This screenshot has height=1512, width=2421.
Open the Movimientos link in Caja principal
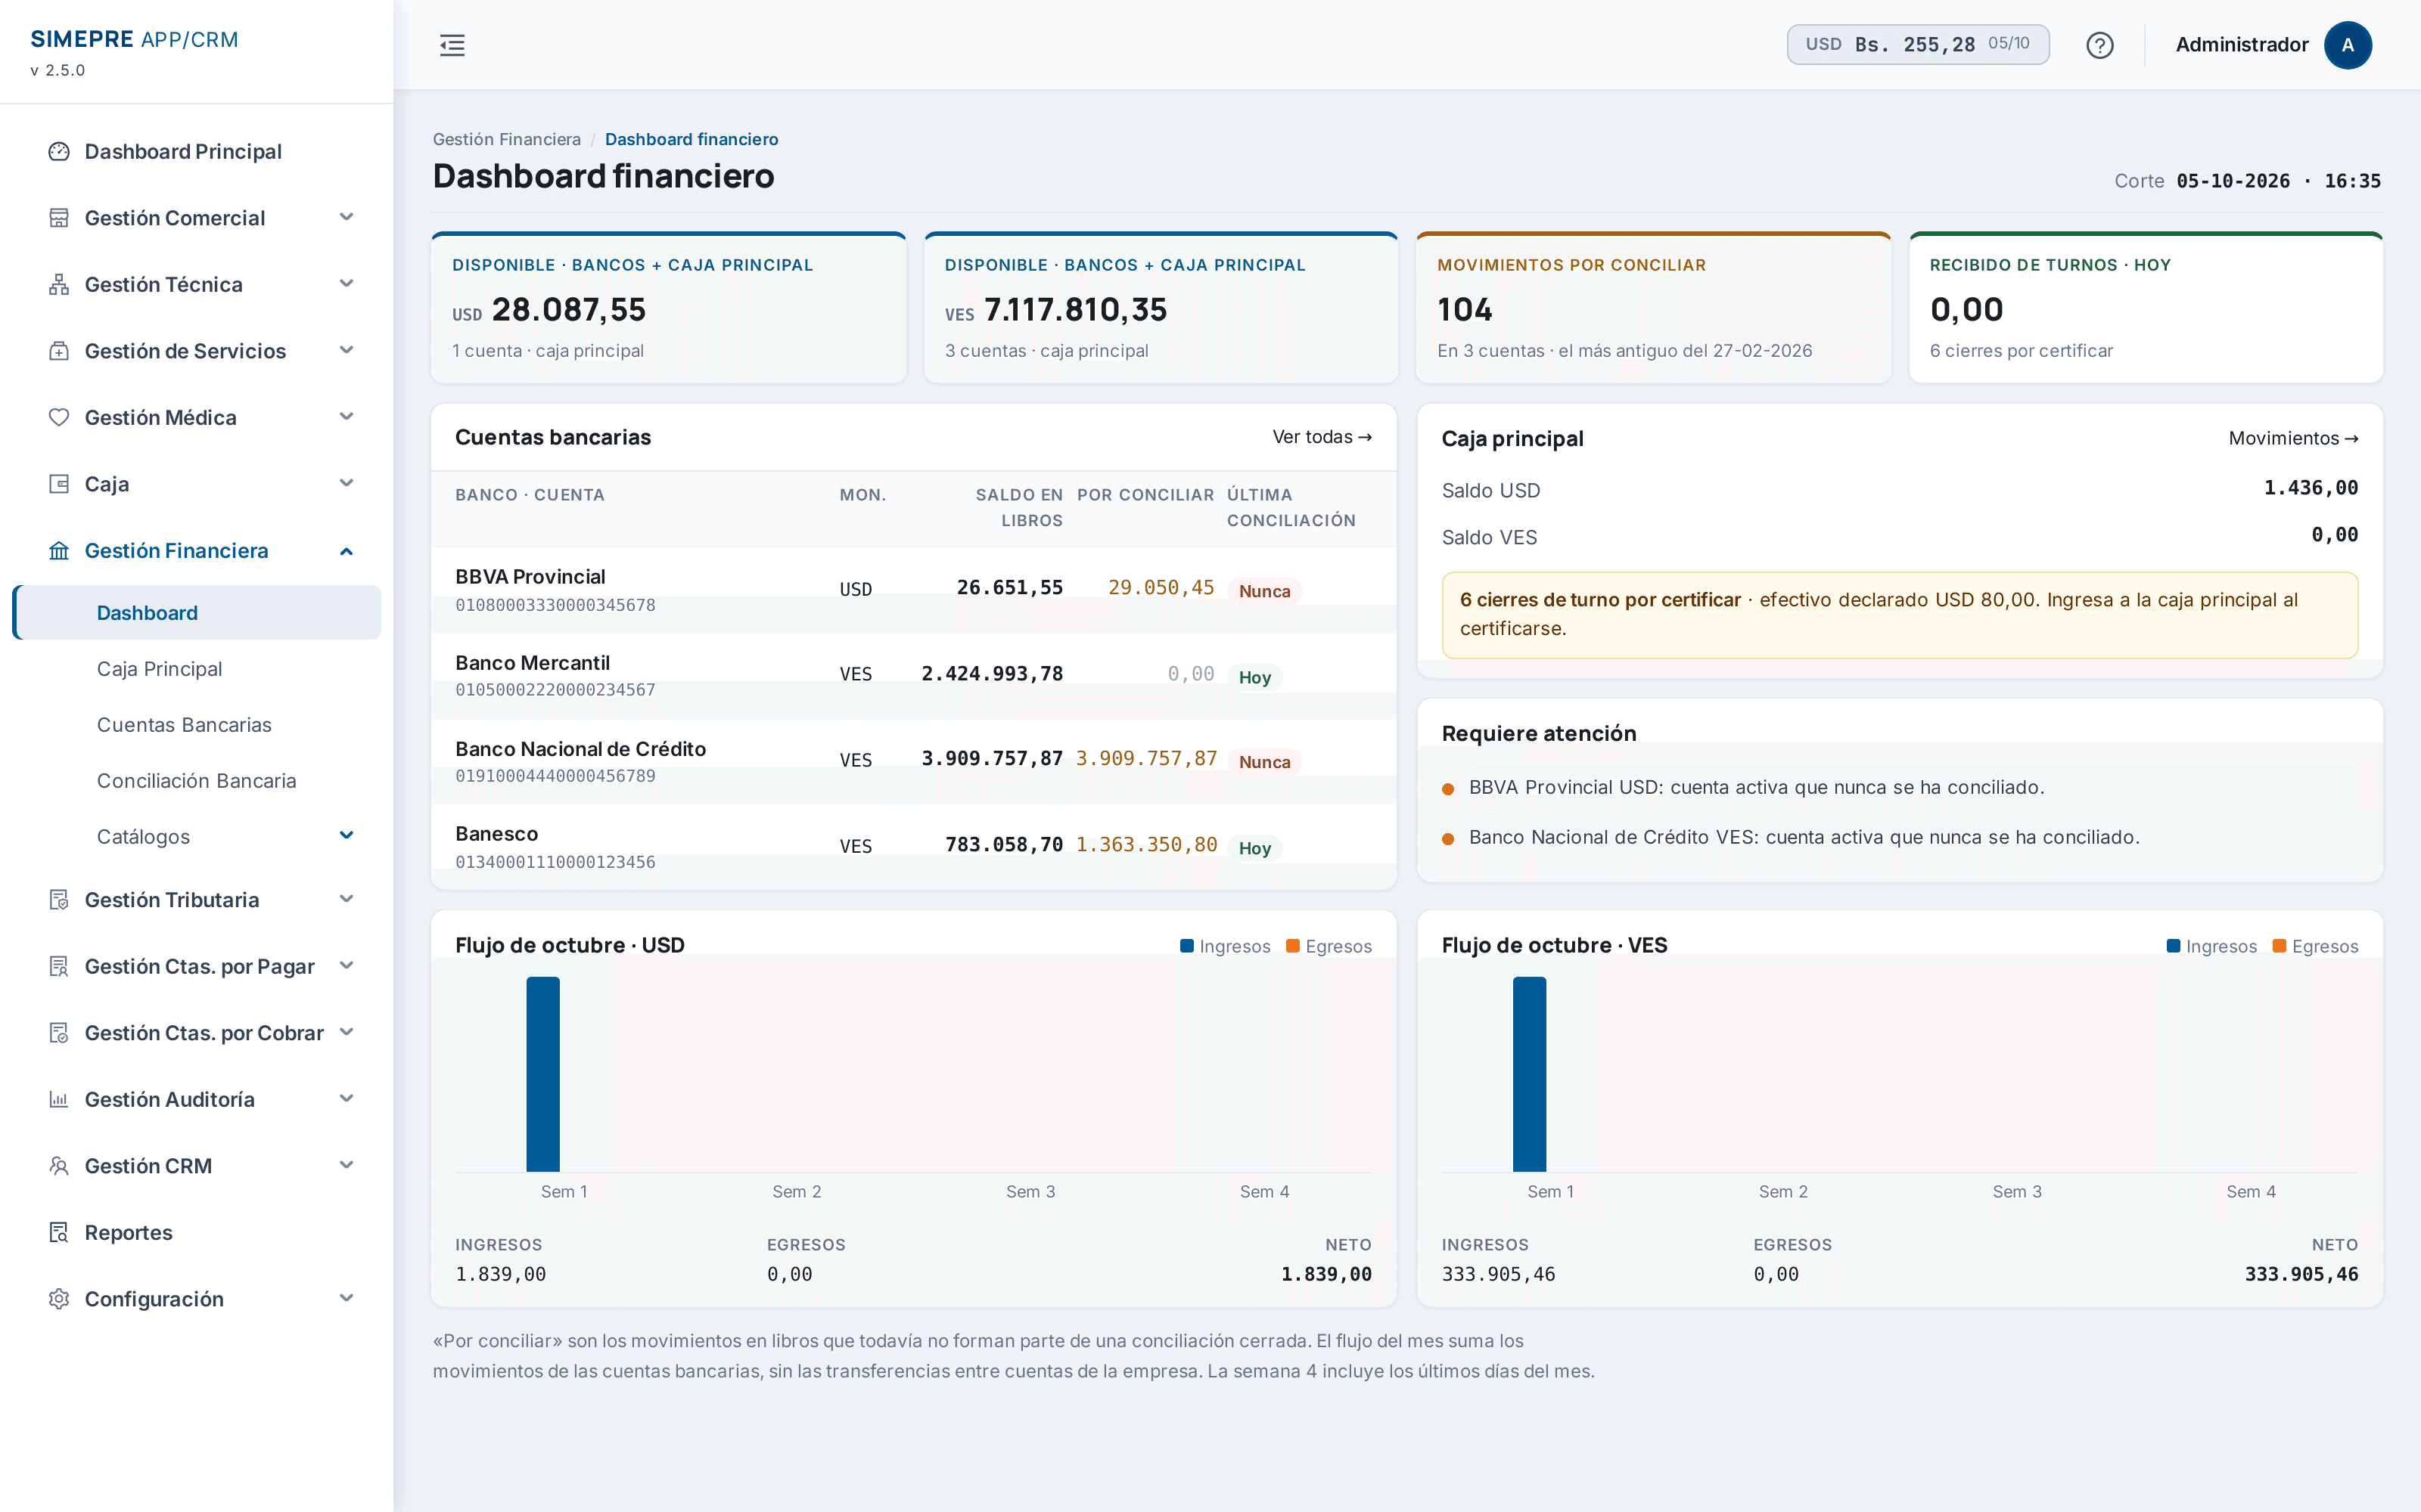click(x=2293, y=438)
